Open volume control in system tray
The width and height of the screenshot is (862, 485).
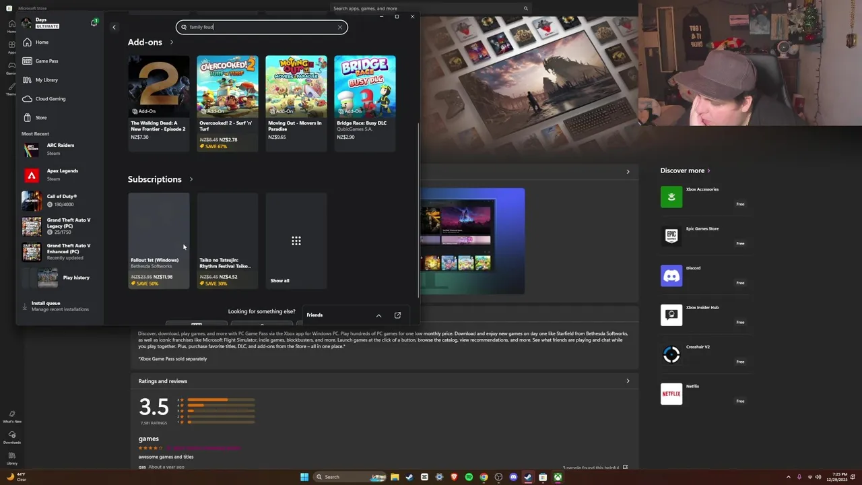pyautogui.click(x=818, y=477)
